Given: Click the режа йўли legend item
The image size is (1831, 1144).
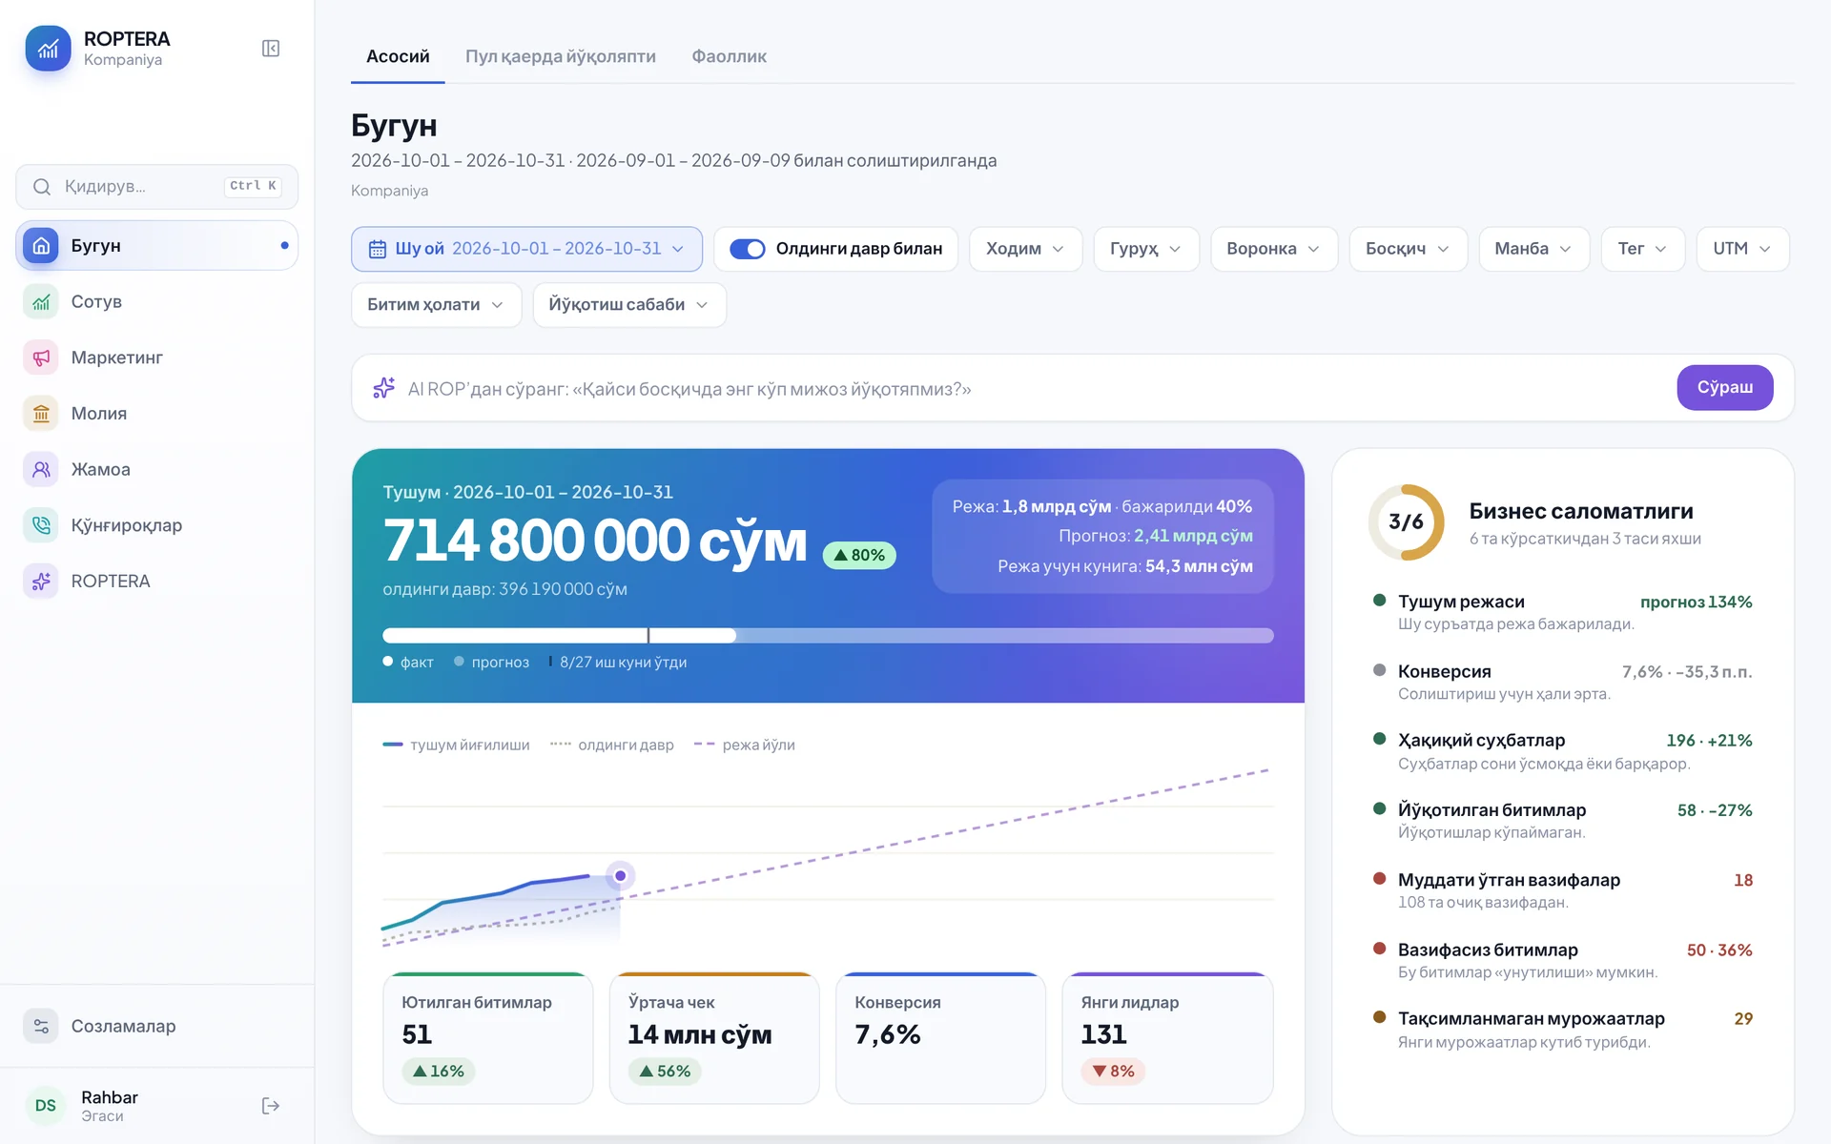Looking at the screenshot, I should click(745, 745).
